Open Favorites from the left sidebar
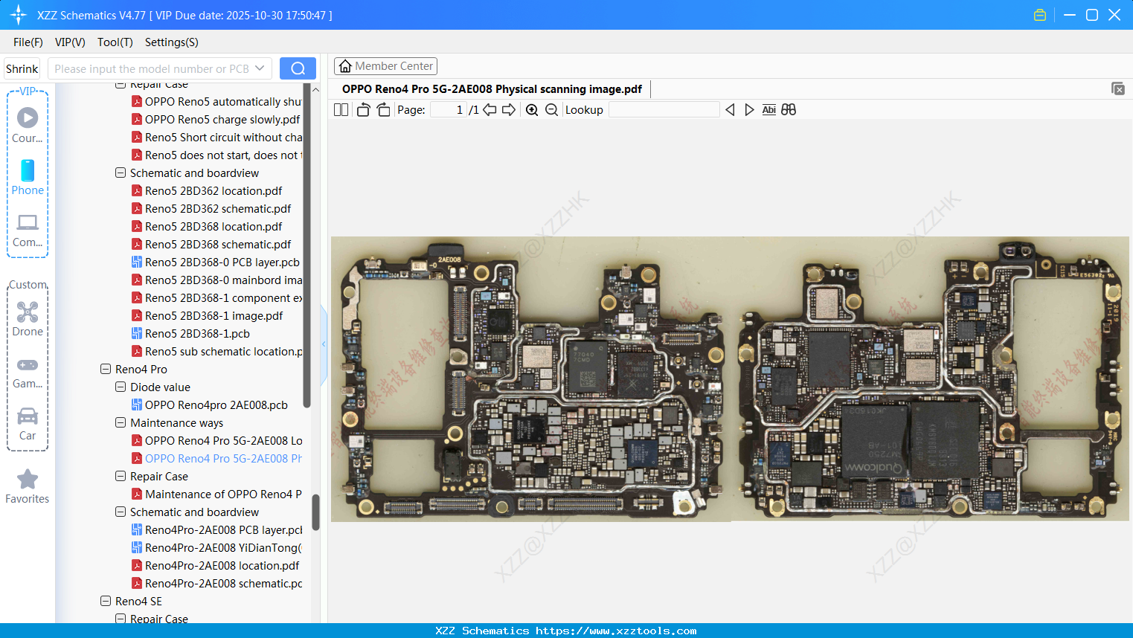The width and height of the screenshot is (1133, 638). point(28,486)
